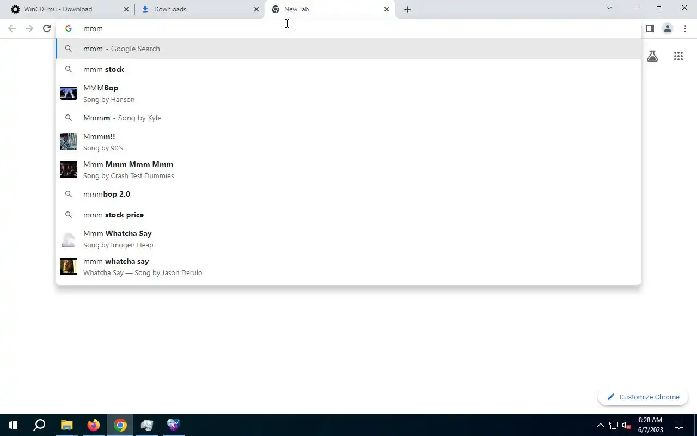Screen dimensions: 697x436
Task: Open a new browser tab
Action: pos(407,9)
